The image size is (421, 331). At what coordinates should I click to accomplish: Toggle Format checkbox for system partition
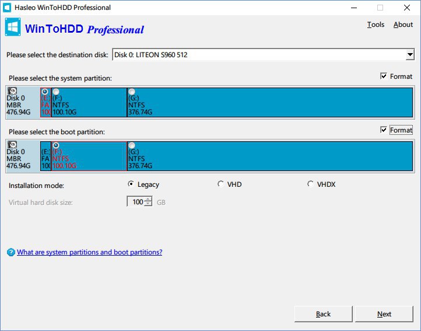[384, 76]
